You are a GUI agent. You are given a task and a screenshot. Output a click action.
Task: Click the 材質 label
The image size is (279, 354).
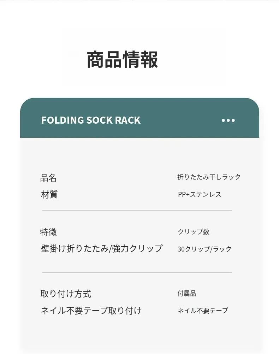click(49, 194)
